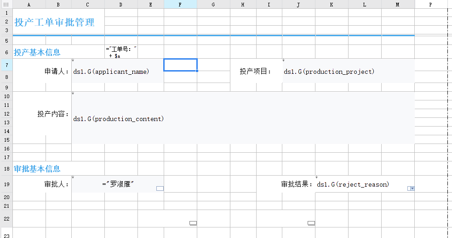Click the button widget icon below column J
The image size is (452, 238).
click(311, 223)
